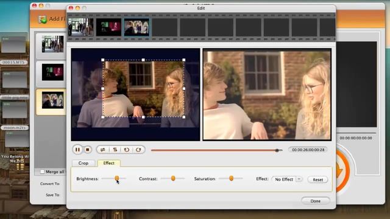Rotate video clockwise icon
The image size is (390, 219).
(x=138, y=150)
